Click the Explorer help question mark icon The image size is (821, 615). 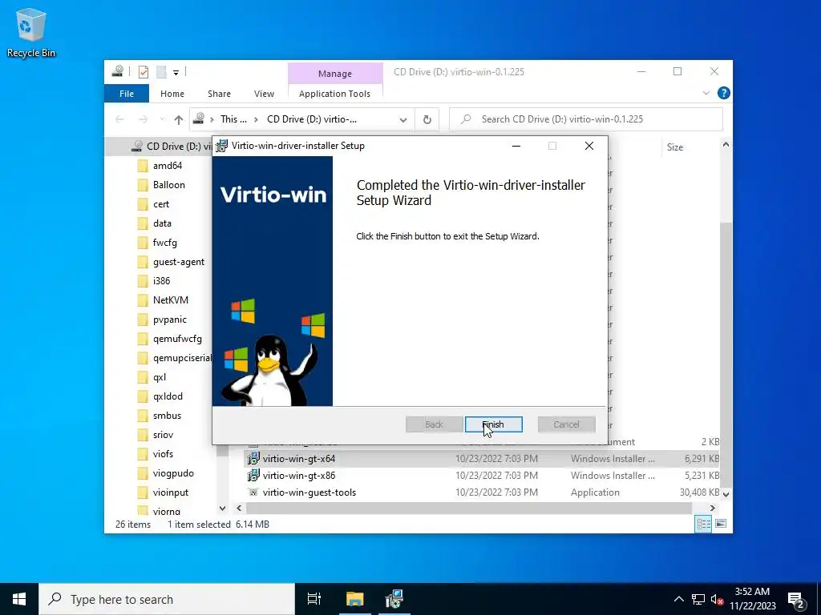click(x=724, y=93)
